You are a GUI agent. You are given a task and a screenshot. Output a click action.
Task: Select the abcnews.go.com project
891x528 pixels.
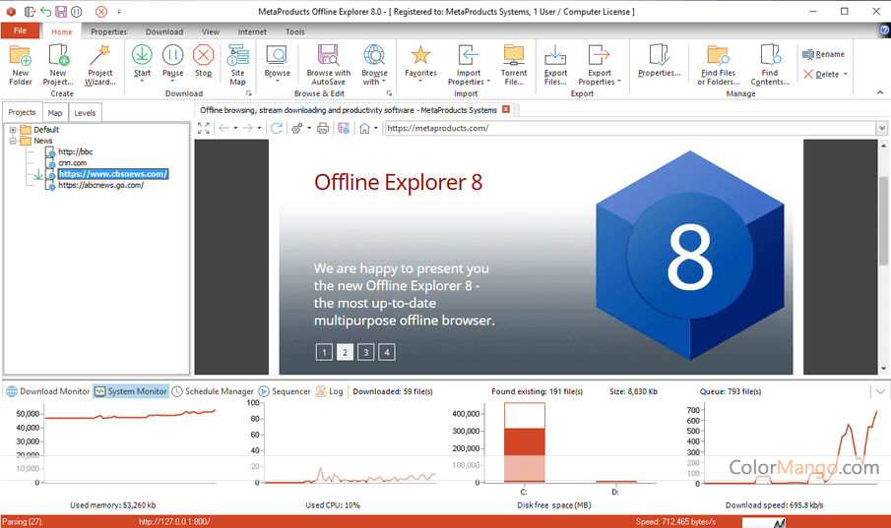(x=100, y=185)
